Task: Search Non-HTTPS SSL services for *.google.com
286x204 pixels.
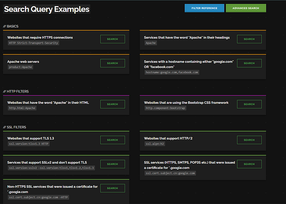Action: pyautogui.click(x=112, y=188)
